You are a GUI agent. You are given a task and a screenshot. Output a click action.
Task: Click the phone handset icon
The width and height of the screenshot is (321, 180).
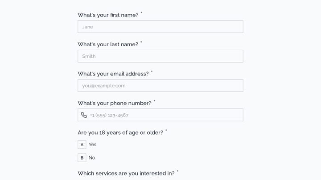[84, 115]
